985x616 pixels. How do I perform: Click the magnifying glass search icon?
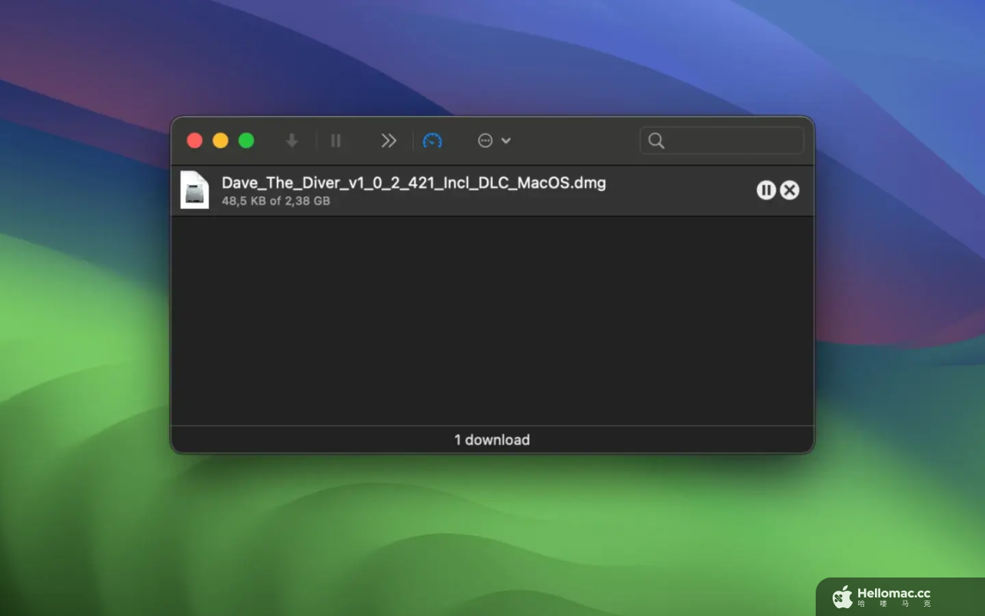click(656, 140)
